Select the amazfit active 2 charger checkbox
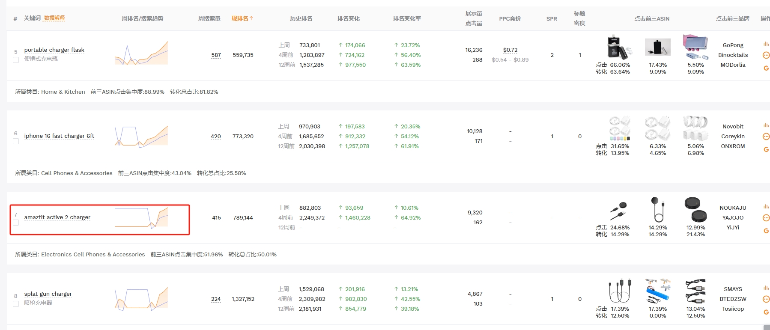Viewport: 770px width, 330px height. [16, 223]
